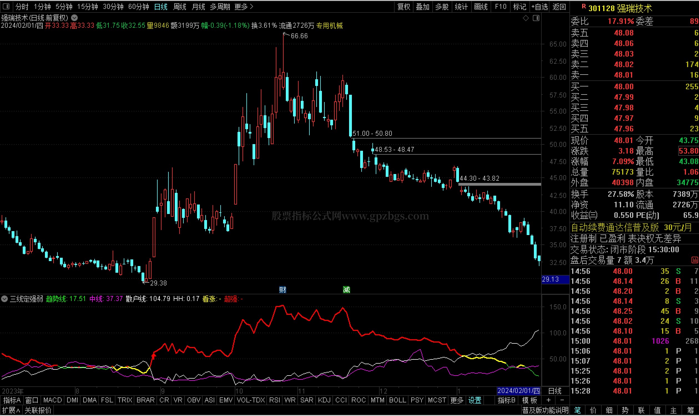699x416 pixels.
Task: Select the BRAR indicator
Action: point(145,400)
